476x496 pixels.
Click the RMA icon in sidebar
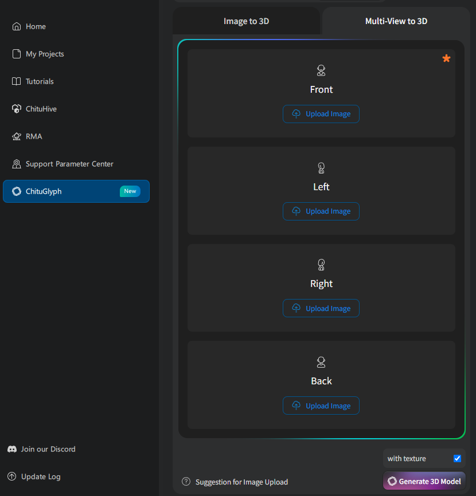(17, 137)
